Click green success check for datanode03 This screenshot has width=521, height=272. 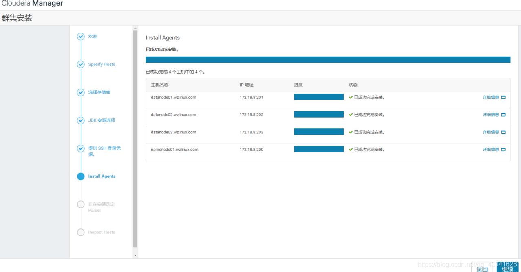pos(351,132)
